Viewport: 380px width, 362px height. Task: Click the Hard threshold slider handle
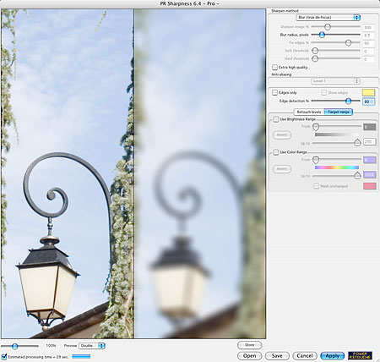[315, 58]
